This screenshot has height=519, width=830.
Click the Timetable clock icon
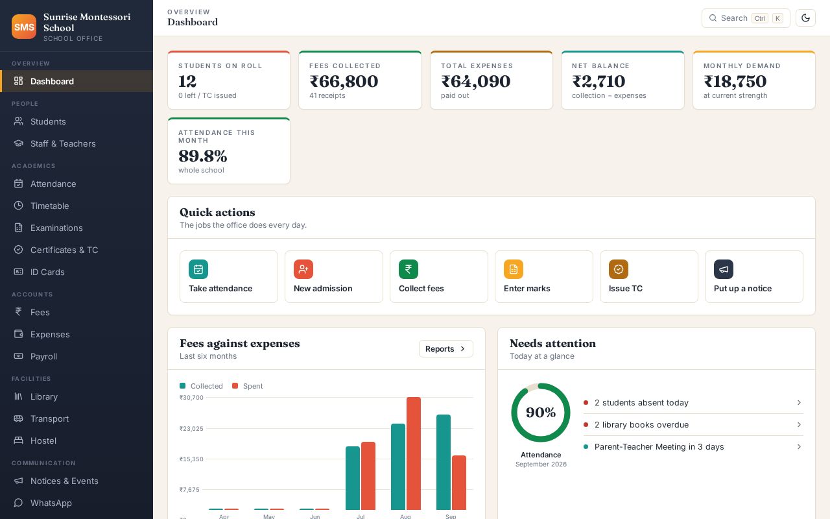click(19, 206)
